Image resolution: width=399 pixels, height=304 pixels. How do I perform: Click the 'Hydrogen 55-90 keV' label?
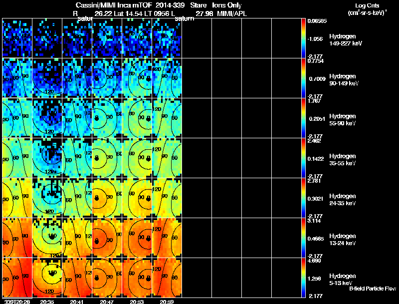(x=343, y=120)
